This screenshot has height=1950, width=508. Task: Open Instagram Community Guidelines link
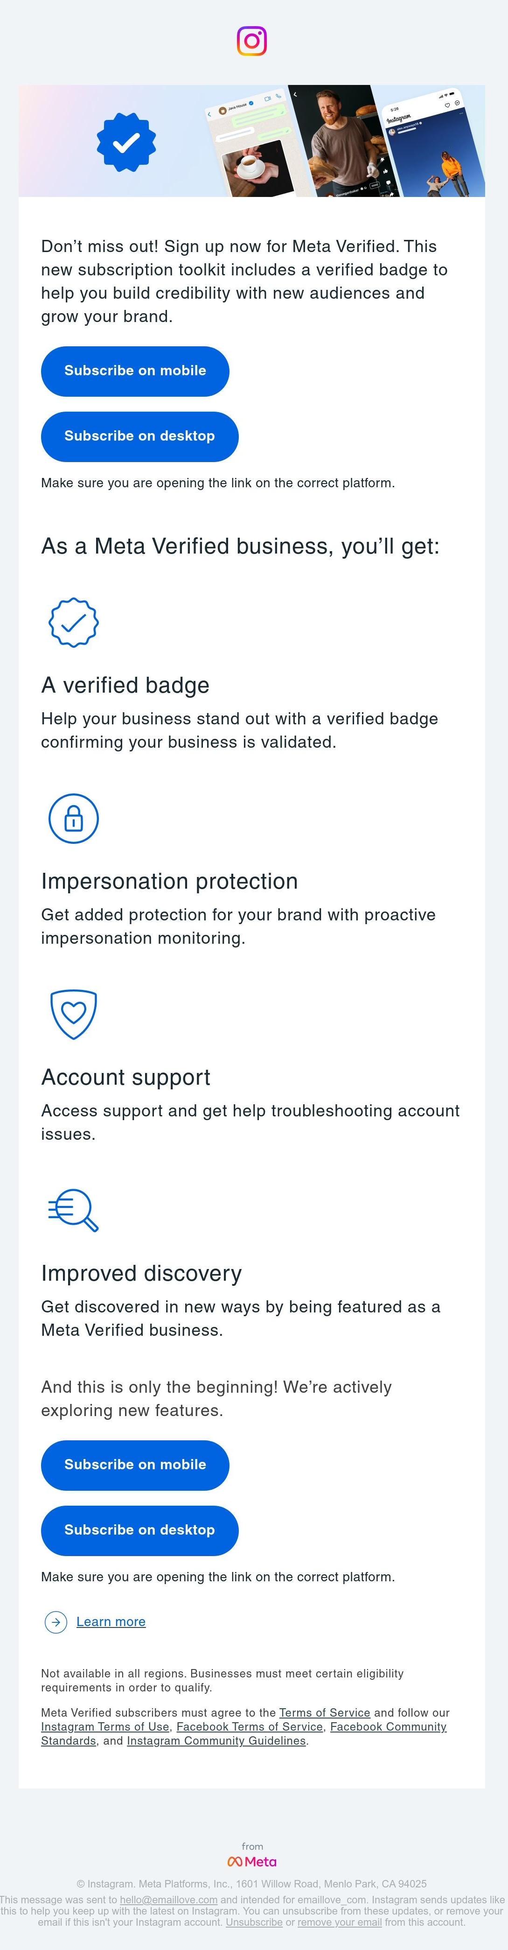pos(216,1740)
